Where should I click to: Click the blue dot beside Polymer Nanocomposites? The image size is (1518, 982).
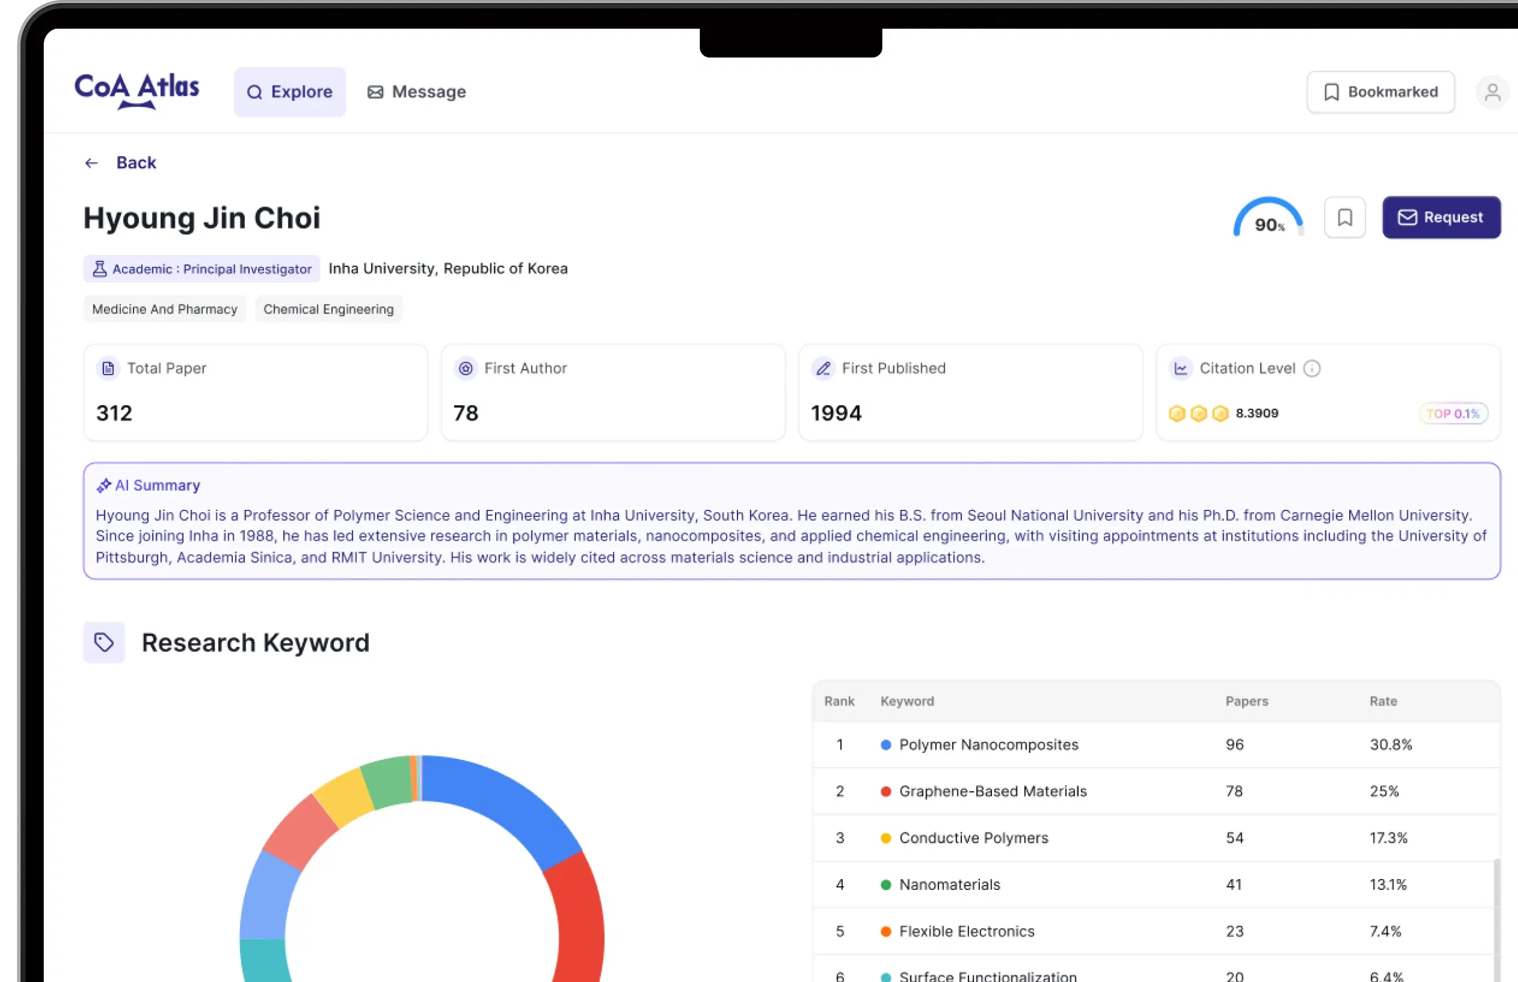[x=885, y=744]
